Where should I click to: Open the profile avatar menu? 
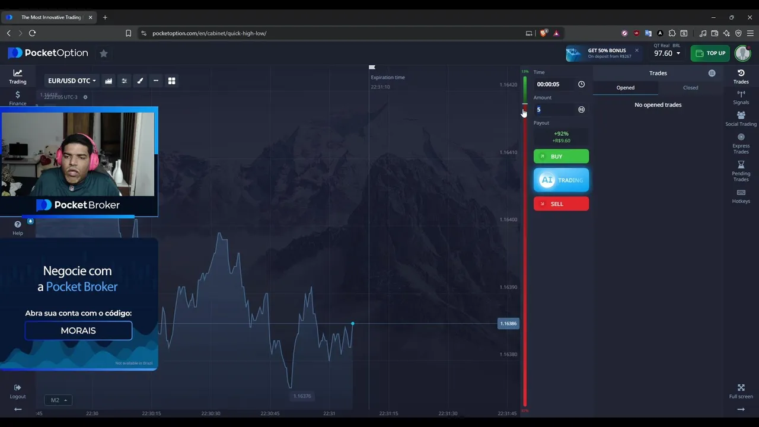point(742,53)
